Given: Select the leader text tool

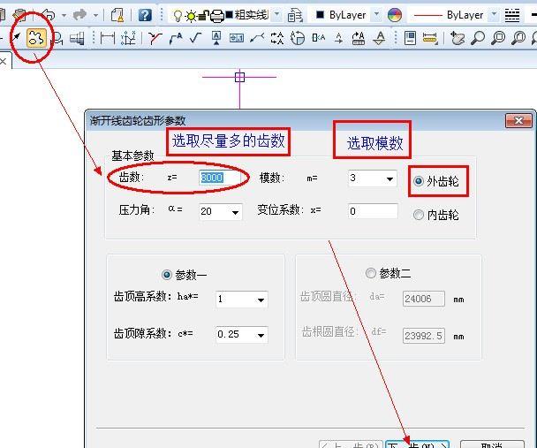Looking at the screenshot, I should [176, 38].
